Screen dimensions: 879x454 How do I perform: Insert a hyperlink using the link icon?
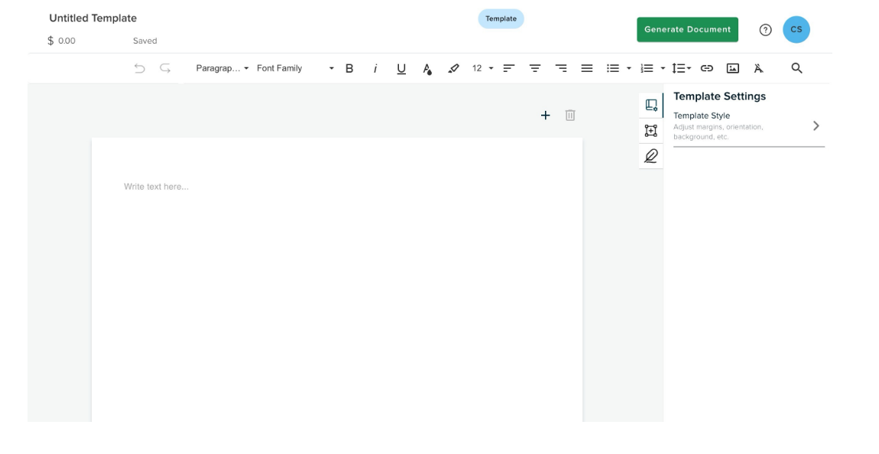[706, 69]
